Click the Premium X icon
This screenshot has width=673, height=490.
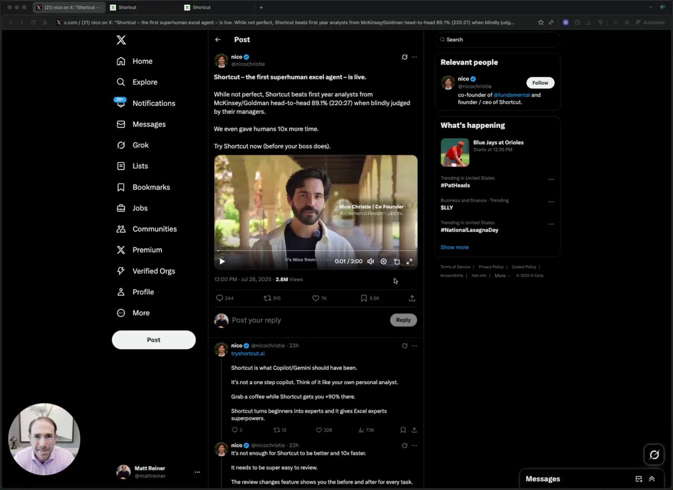tap(121, 250)
